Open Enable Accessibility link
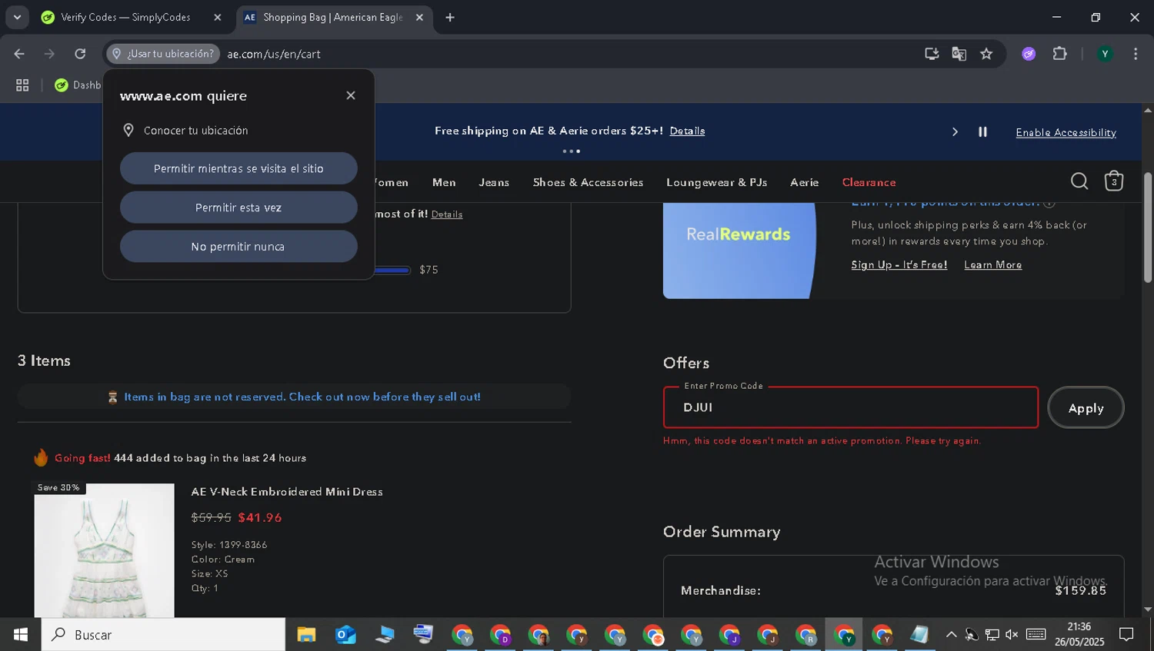The image size is (1154, 651). click(x=1066, y=132)
